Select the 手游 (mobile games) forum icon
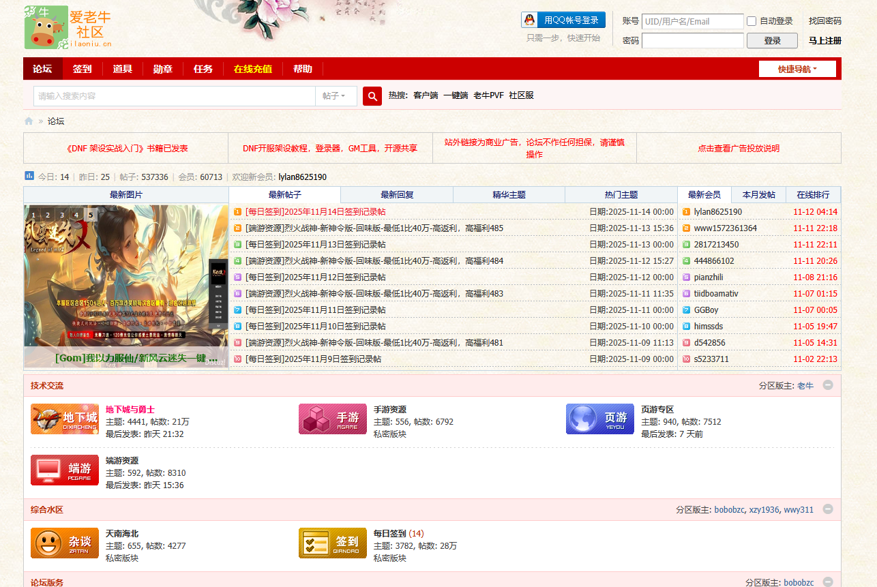Viewport: 877px width, 587px height. pos(332,418)
